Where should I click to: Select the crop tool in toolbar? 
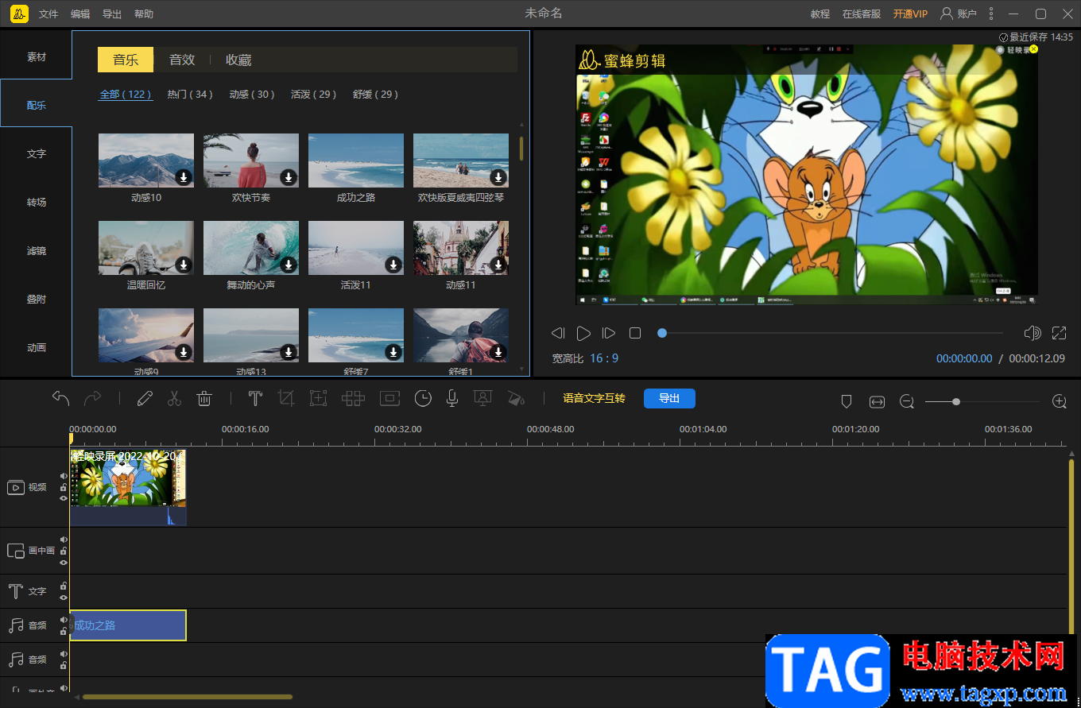(x=286, y=398)
